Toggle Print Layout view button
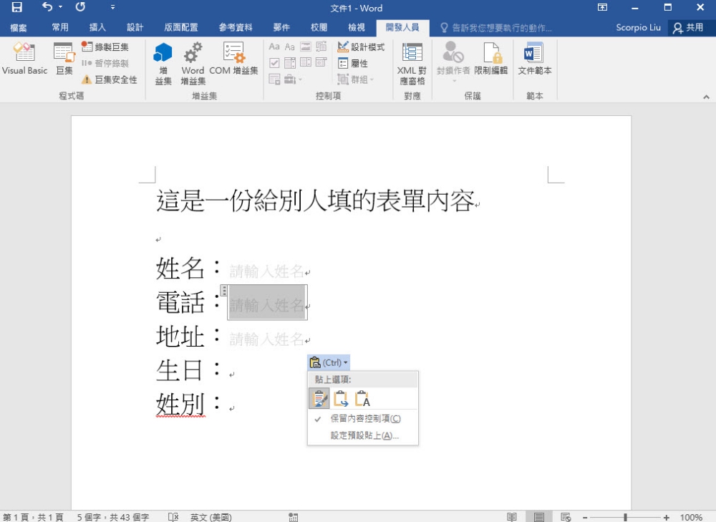The height and width of the screenshot is (522, 716). tap(539, 517)
